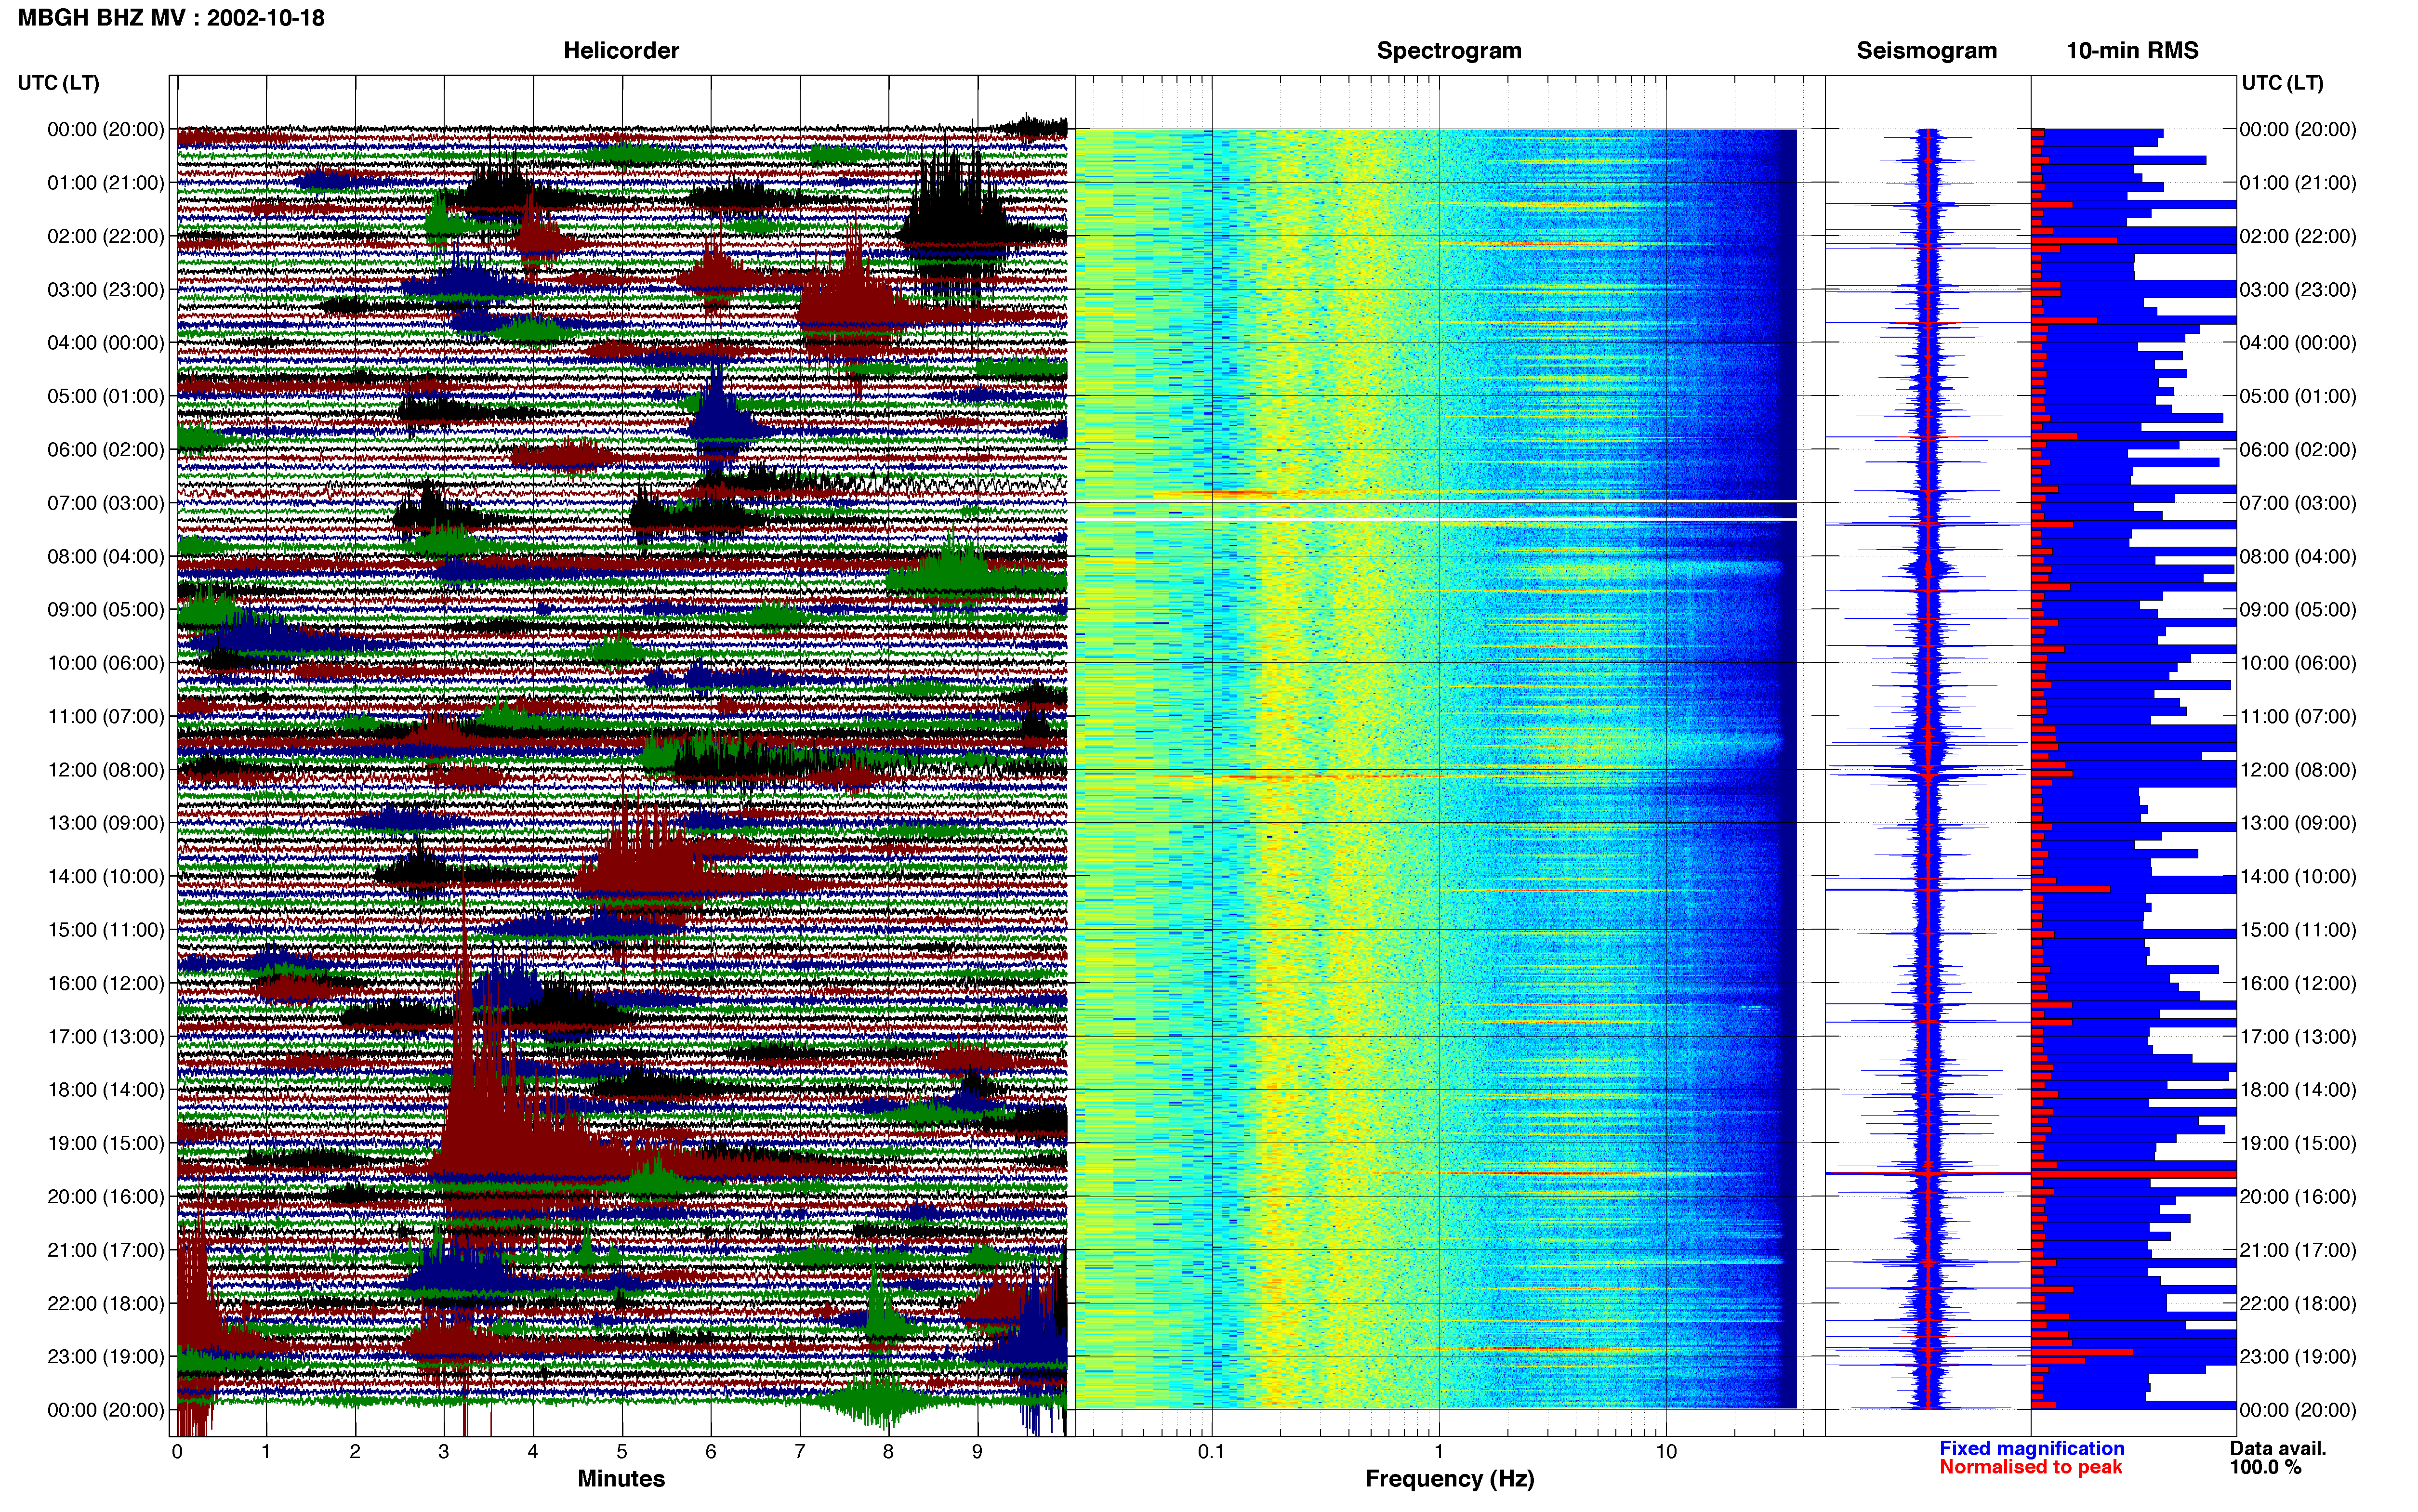
Task: Click left time label '10:00 (06:00)'
Action: point(106,663)
